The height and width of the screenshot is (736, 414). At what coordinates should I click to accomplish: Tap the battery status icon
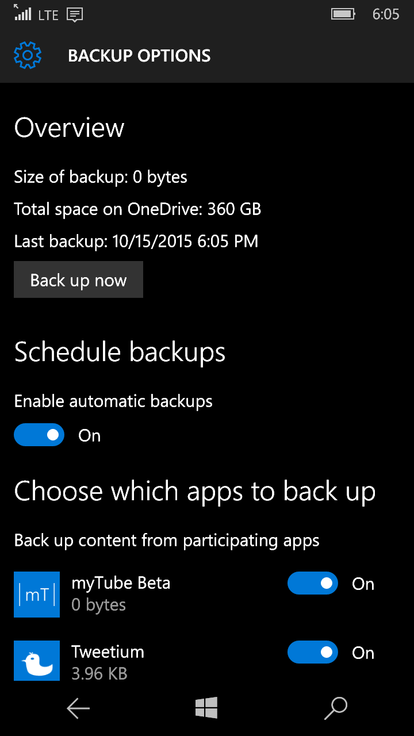[343, 14]
